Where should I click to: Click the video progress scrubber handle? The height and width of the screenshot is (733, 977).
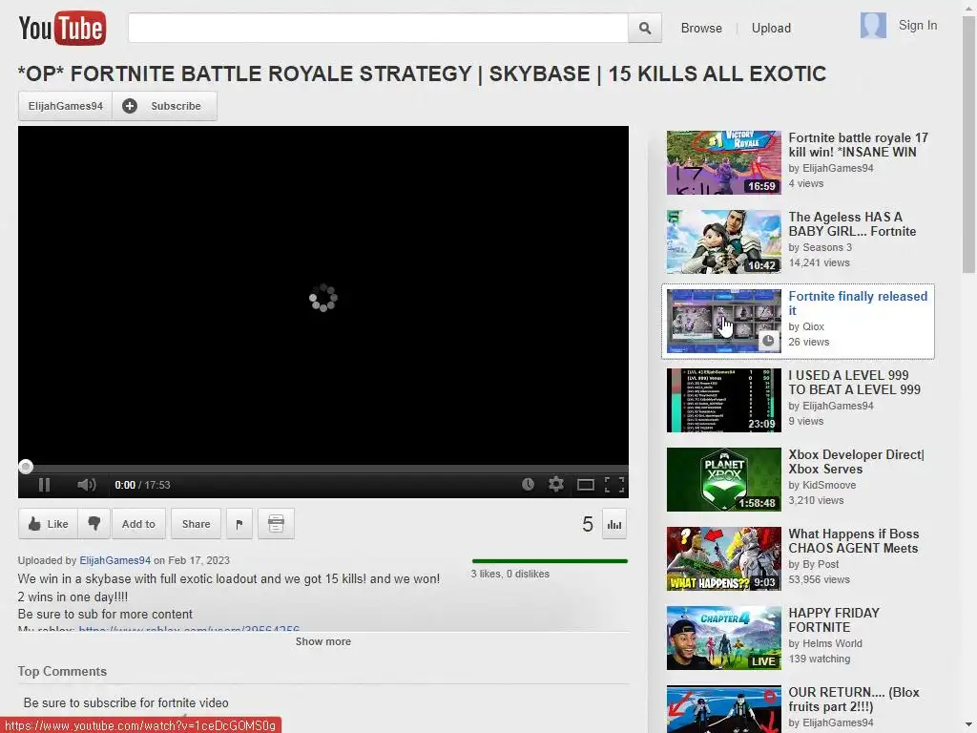tap(26, 466)
